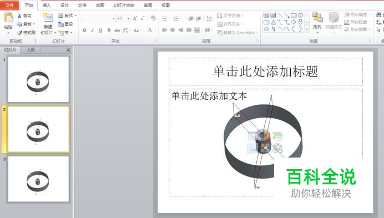Toggle Bold formatting
384x218 pixels.
click(x=84, y=30)
